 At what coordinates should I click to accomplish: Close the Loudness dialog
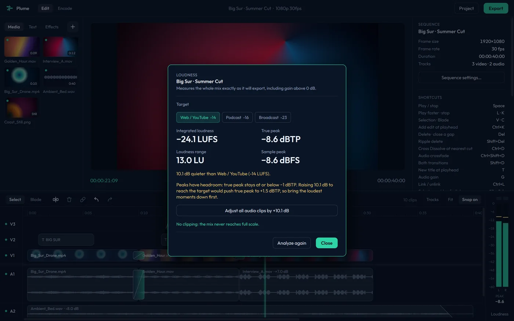click(327, 243)
